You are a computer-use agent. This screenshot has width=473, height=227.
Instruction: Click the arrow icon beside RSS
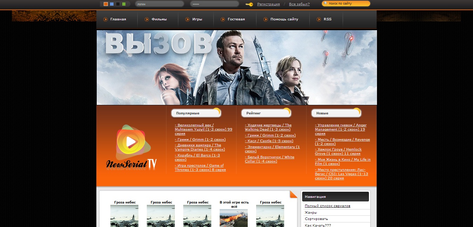(319, 19)
